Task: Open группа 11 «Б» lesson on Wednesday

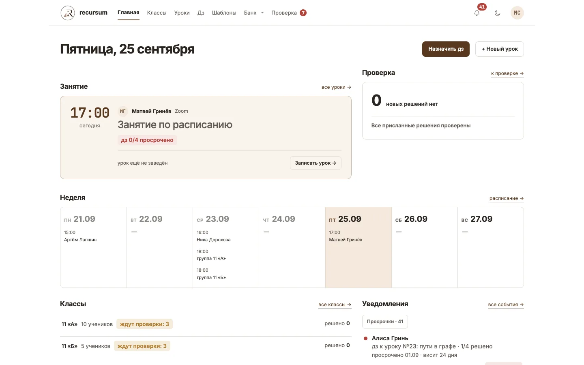Action: (211, 274)
